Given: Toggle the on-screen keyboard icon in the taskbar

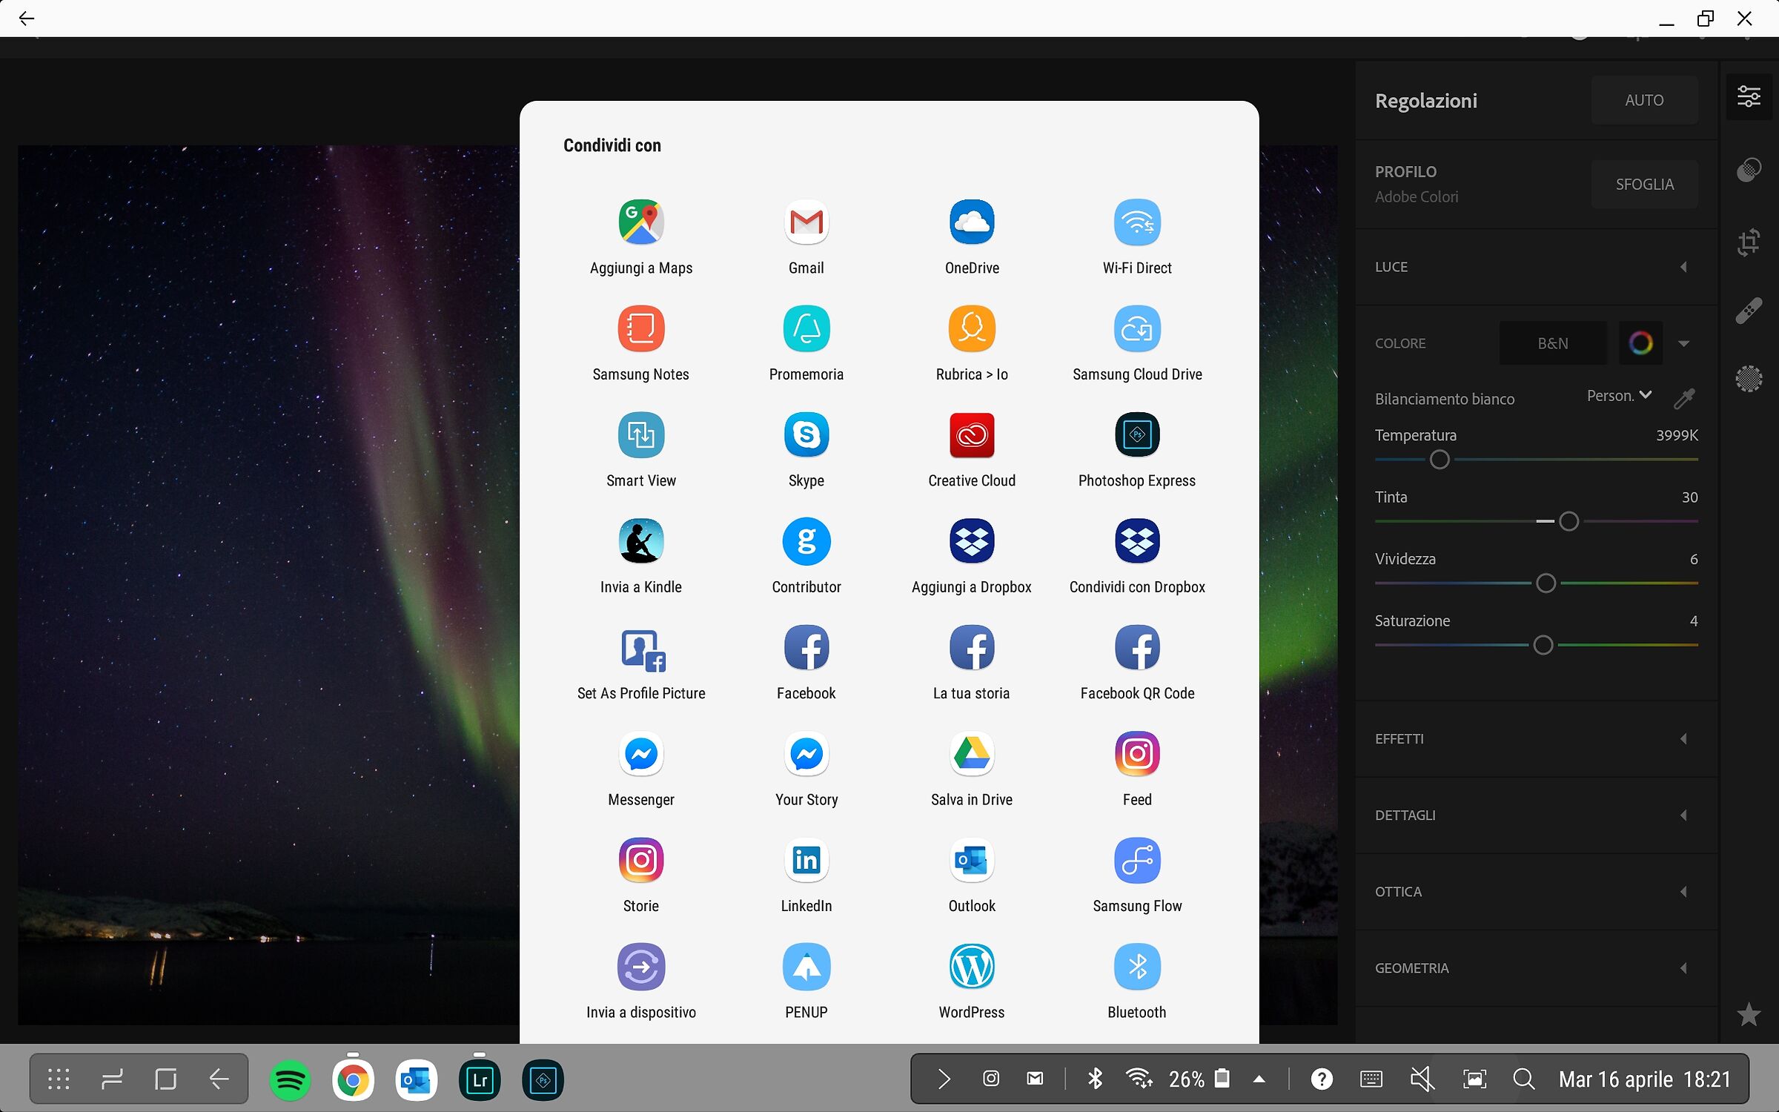Looking at the screenshot, I should 1371,1079.
